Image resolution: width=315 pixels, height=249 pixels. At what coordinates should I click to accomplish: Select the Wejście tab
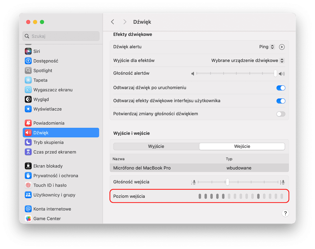[x=242, y=146]
